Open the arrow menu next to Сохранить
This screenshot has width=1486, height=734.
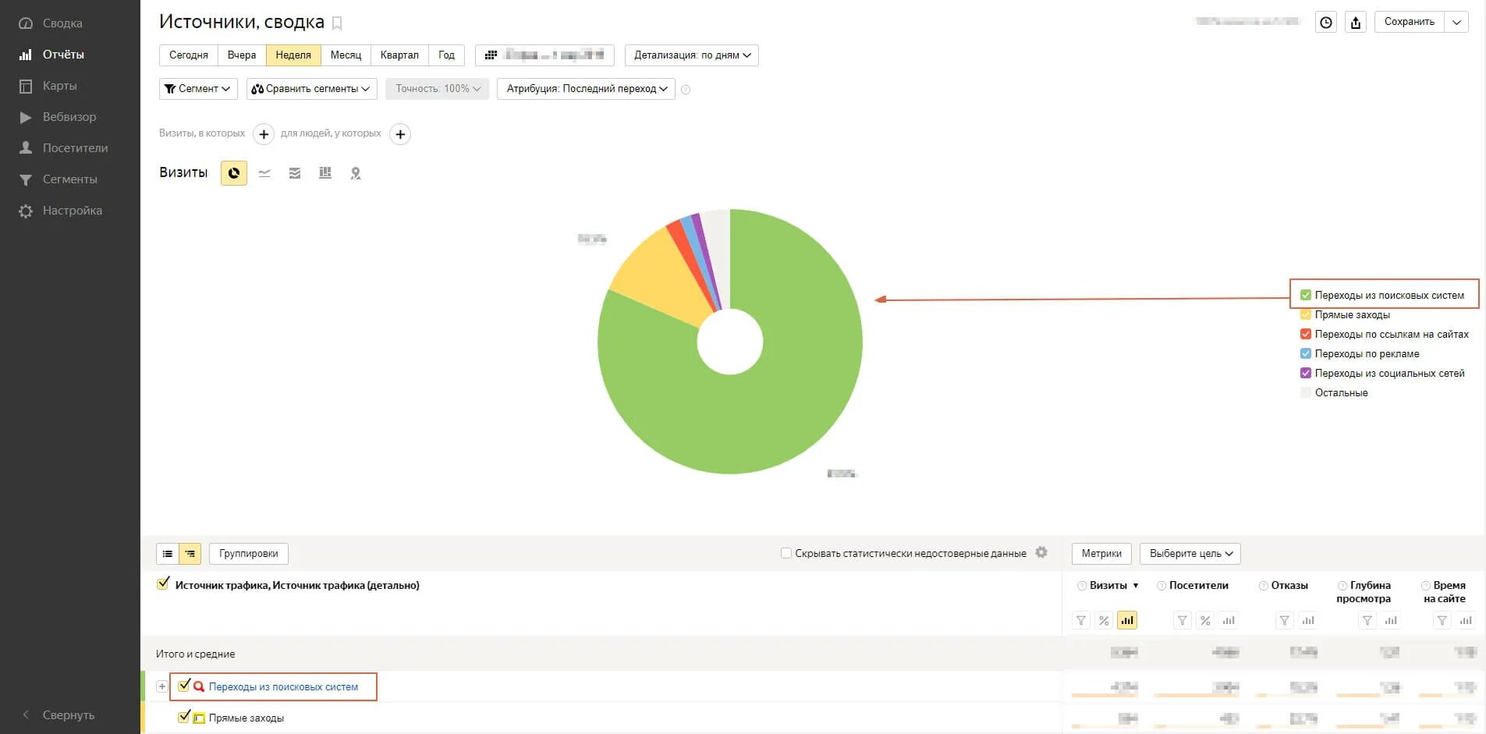(1456, 22)
